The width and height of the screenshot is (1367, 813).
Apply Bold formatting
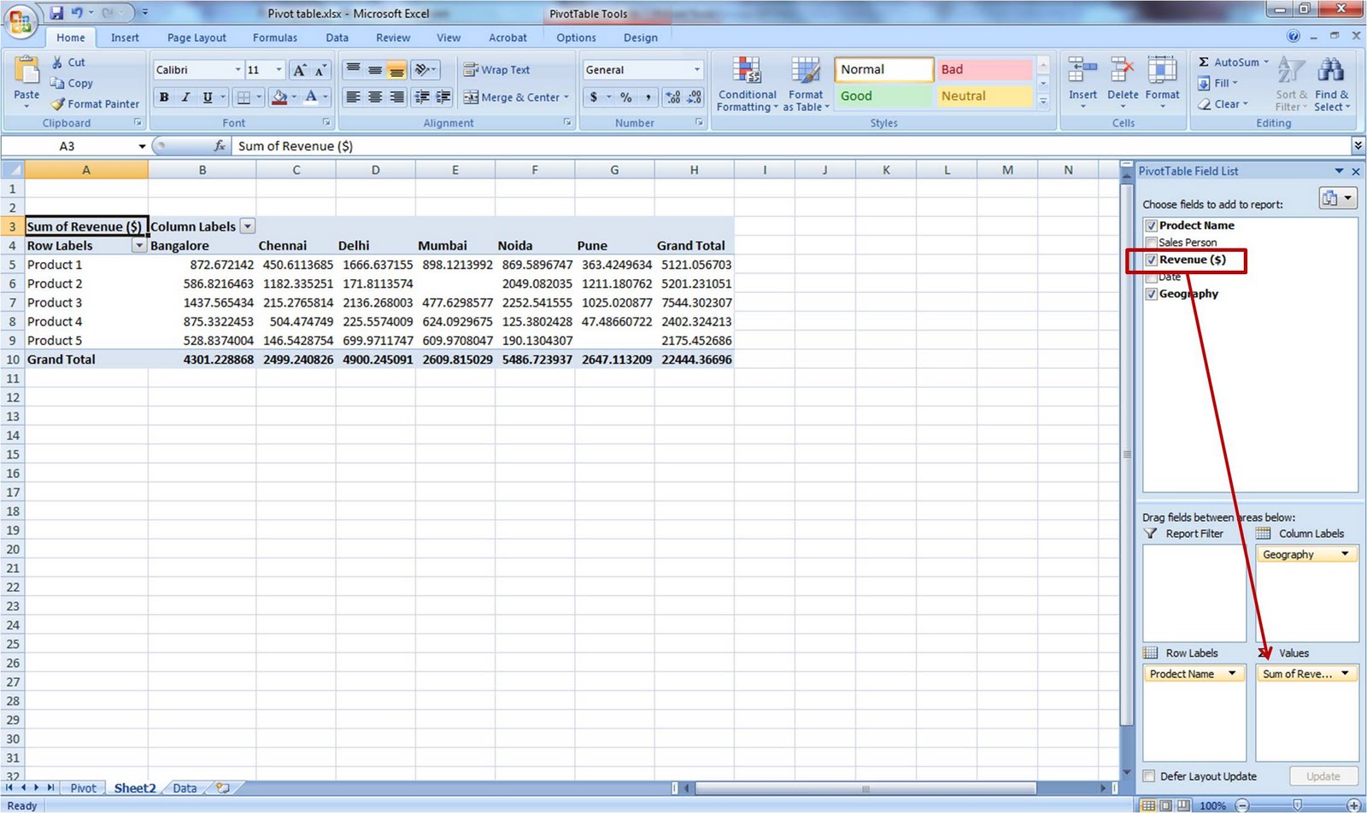pos(163,97)
